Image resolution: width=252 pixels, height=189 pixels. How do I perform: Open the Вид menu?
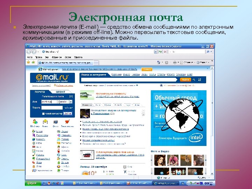pyautogui.click(x=47, y=57)
